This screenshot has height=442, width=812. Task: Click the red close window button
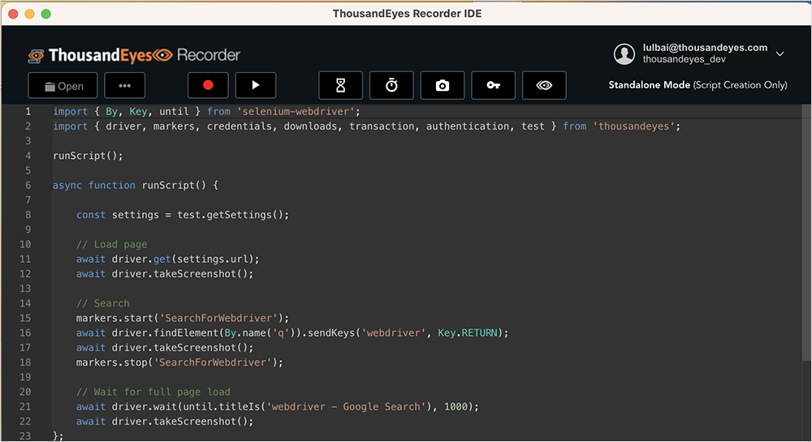pyautogui.click(x=13, y=14)
